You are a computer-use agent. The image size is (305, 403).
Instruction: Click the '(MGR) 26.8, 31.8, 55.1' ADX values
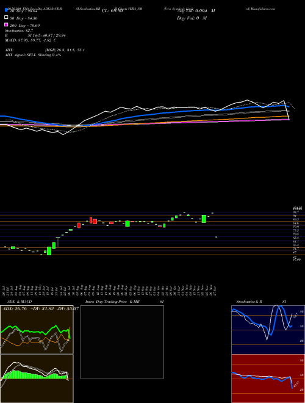(65, 50)
